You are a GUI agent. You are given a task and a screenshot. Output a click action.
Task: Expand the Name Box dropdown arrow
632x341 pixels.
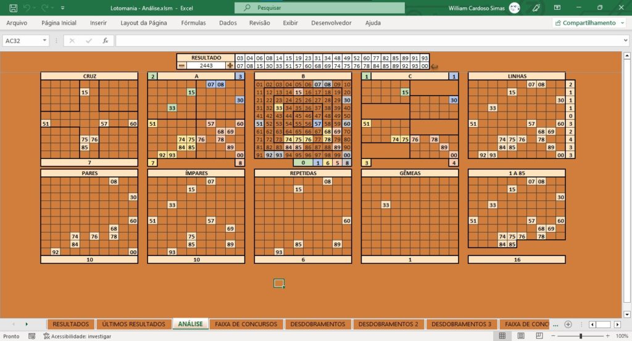(44, 41)
